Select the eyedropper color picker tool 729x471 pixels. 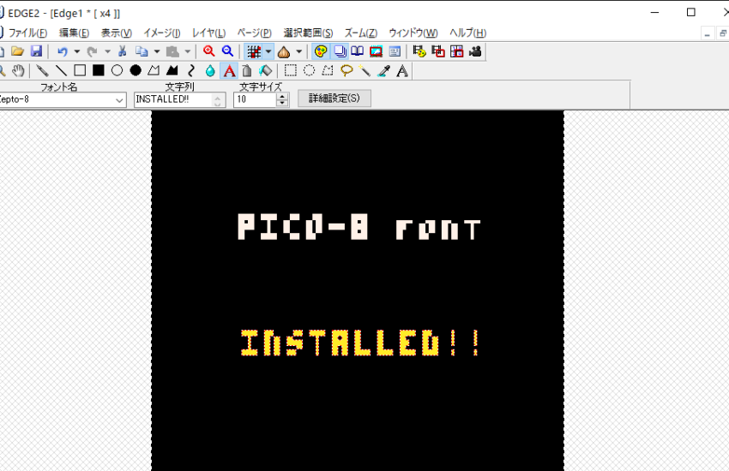[x=383, y=70]
